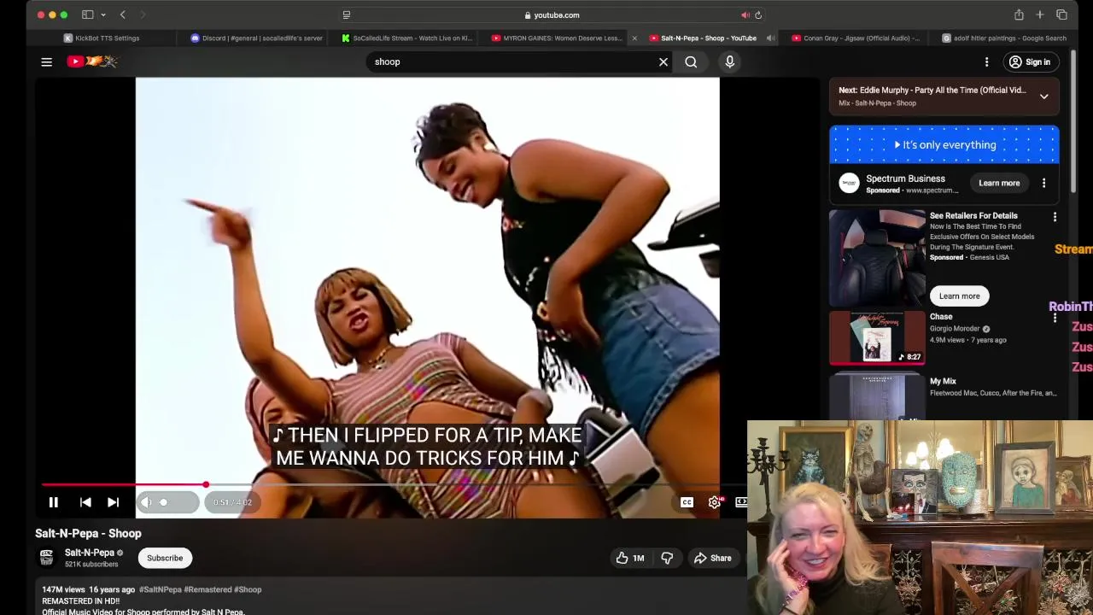Go back in Safari history
Viewport: 1093px width, 615px height.
pos(123,15)
